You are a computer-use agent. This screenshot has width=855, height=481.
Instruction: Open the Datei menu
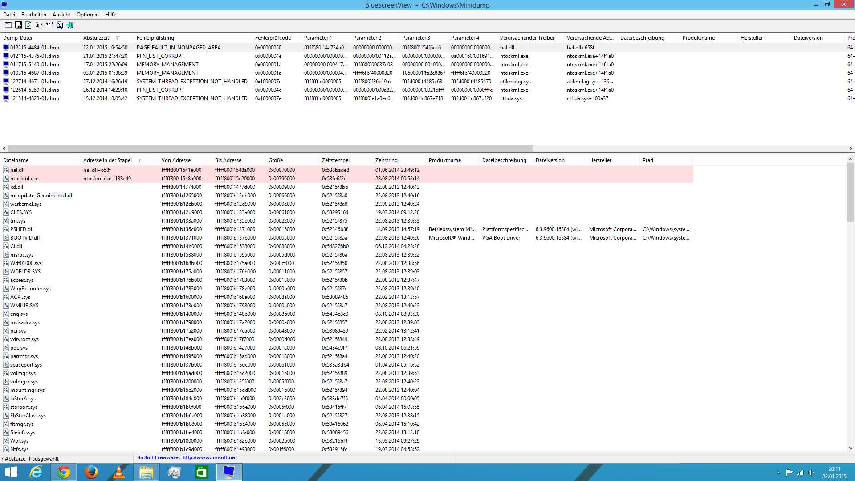(x=9, y=15)
